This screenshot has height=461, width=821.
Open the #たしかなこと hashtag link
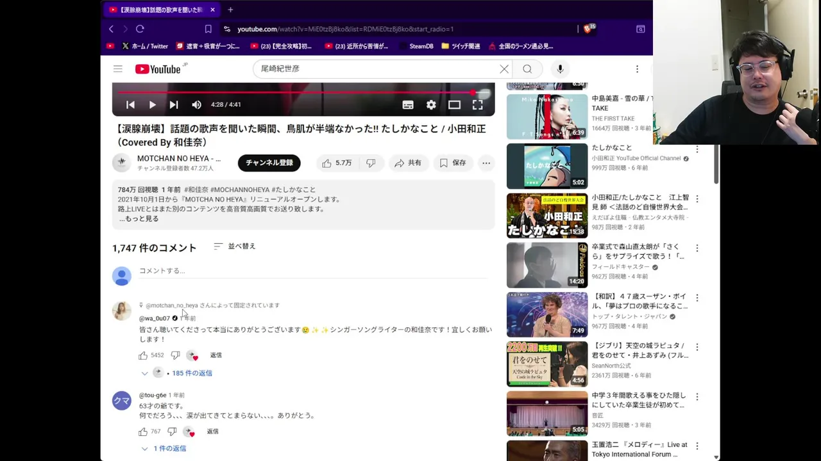click(x=294, y=190)
